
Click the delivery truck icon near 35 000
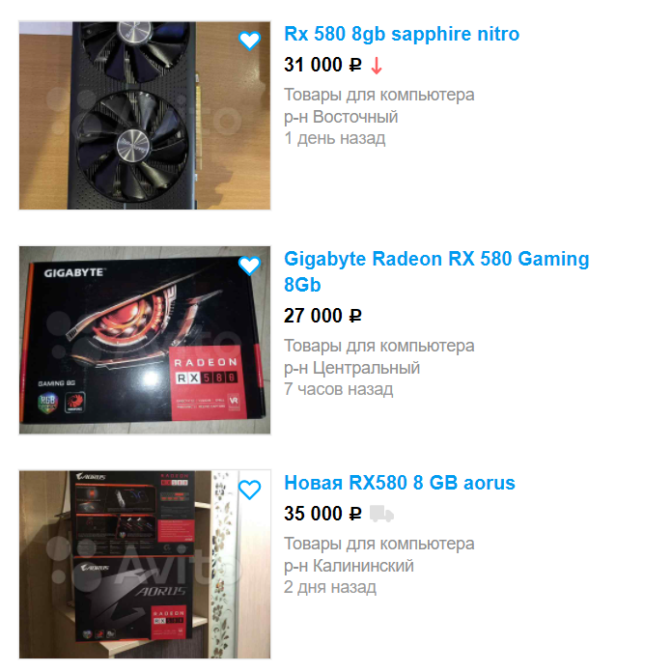coord(381,514)
